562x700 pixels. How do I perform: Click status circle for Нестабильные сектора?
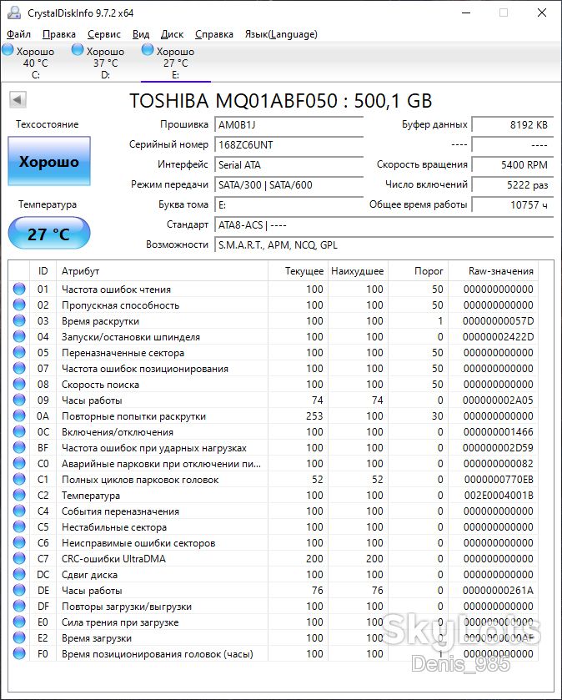(x=19, y=526)
